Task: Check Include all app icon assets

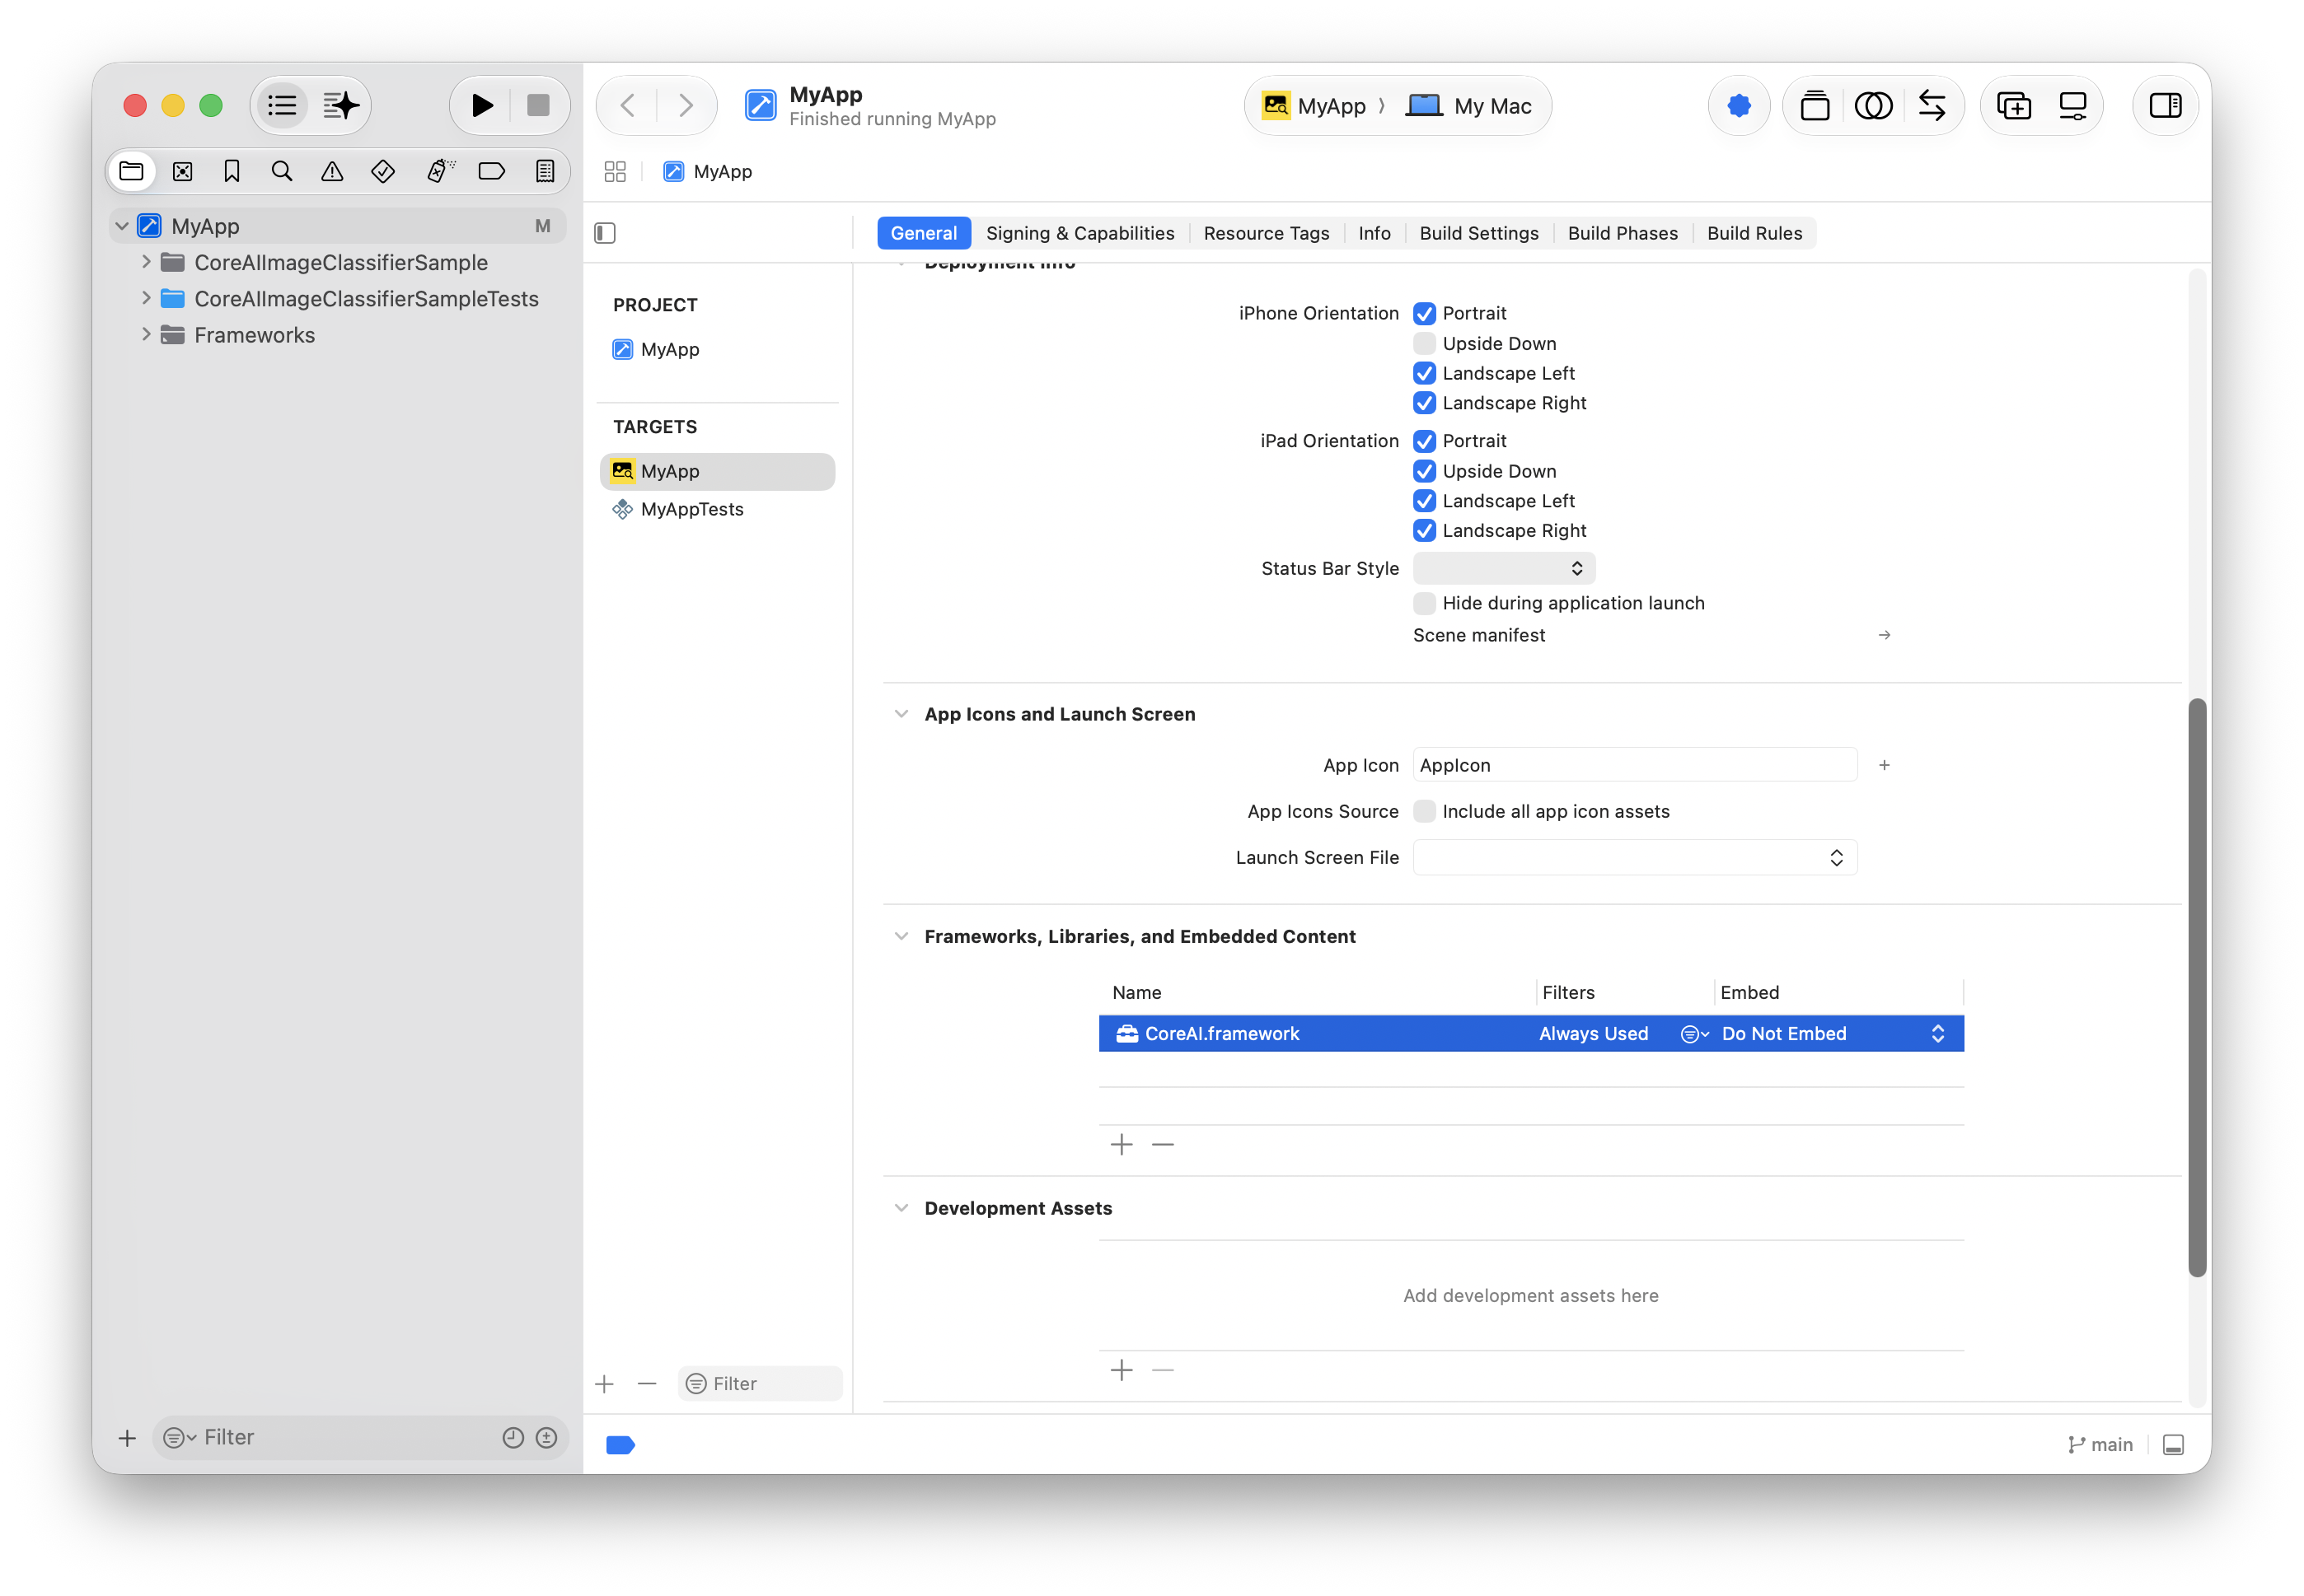Action: tap(1425, 811)
